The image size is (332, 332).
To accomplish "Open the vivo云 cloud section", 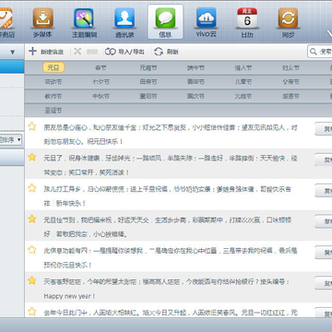I will point(207,22).
